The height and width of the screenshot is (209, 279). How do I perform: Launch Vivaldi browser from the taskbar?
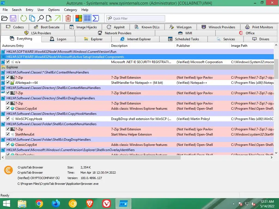(107, 204)
